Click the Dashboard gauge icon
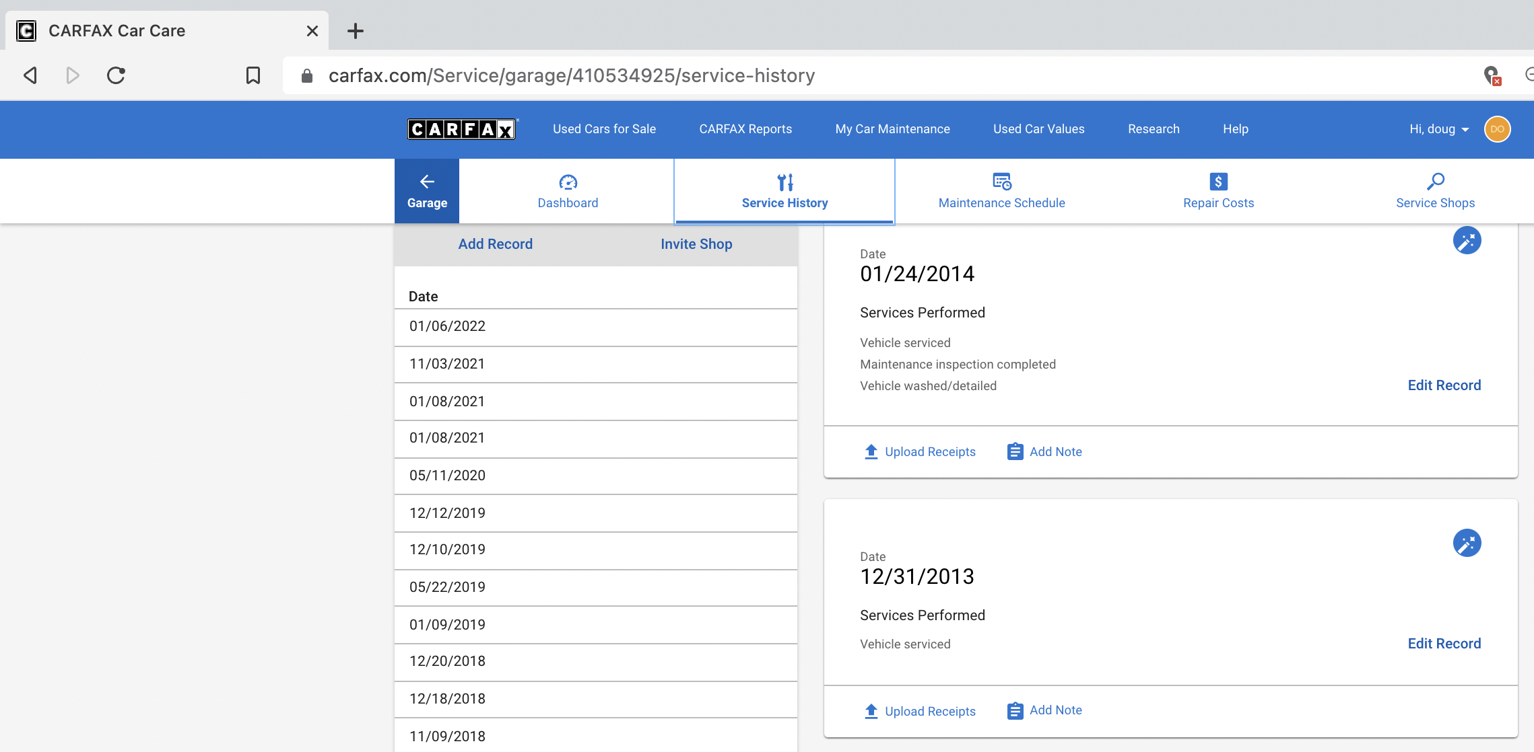 [x=568, y=182]
